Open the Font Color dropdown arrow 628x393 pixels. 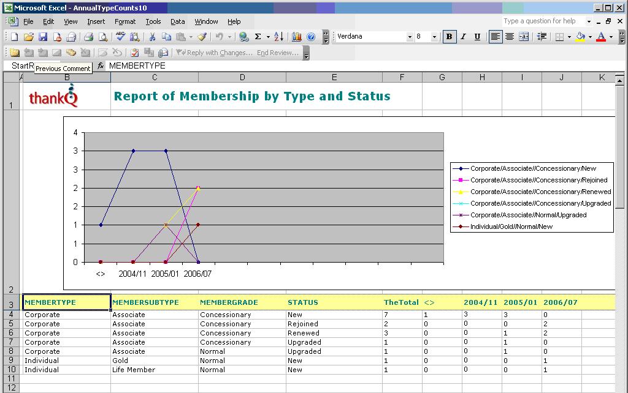pyautogui.click(x=611, y=37)
